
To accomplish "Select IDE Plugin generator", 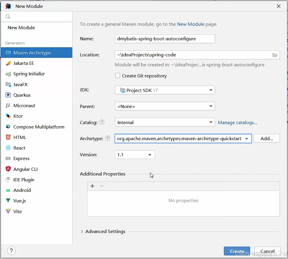I will [36, 180].
